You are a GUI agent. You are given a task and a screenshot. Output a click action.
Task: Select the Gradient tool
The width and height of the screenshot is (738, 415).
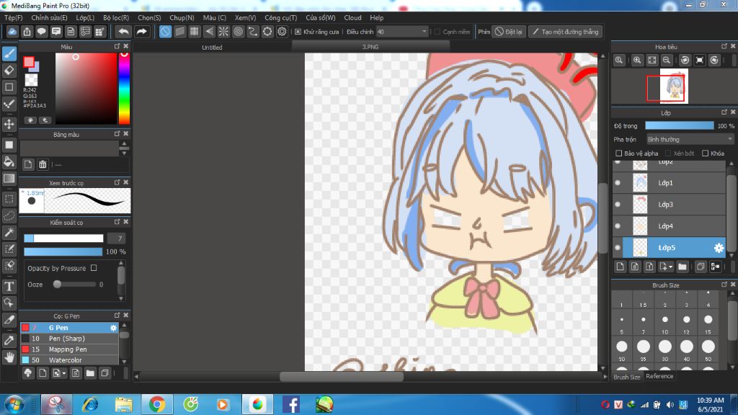coord(9,179)
